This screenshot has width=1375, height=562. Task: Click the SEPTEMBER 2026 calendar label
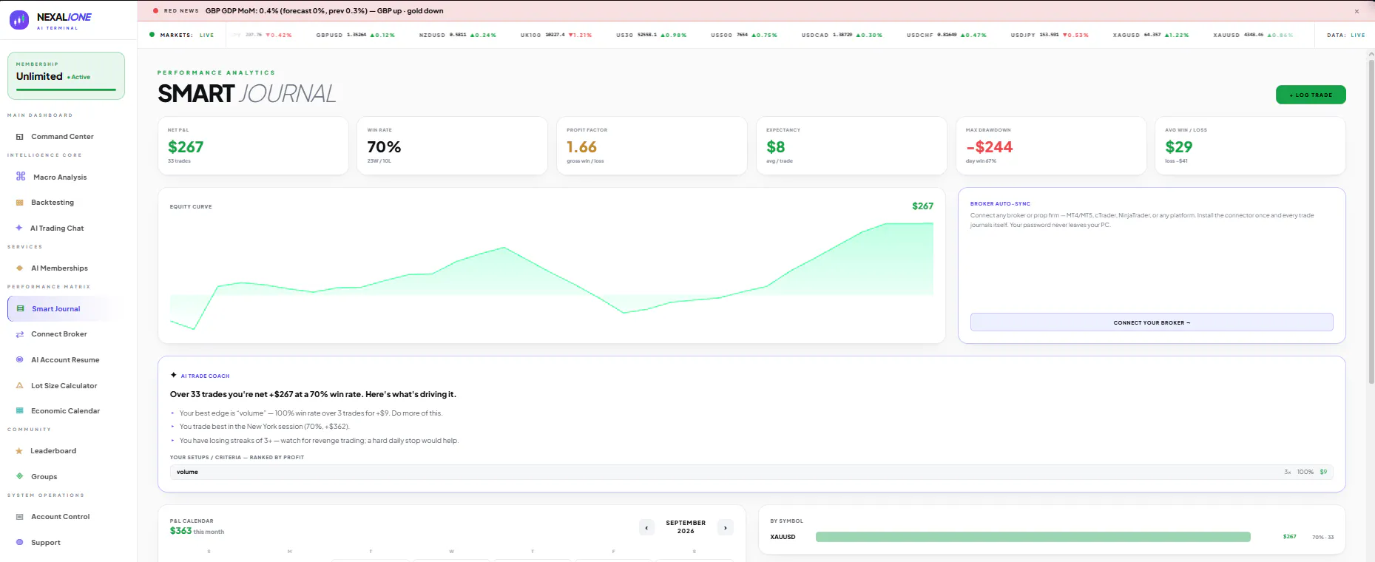click(686, 527)
